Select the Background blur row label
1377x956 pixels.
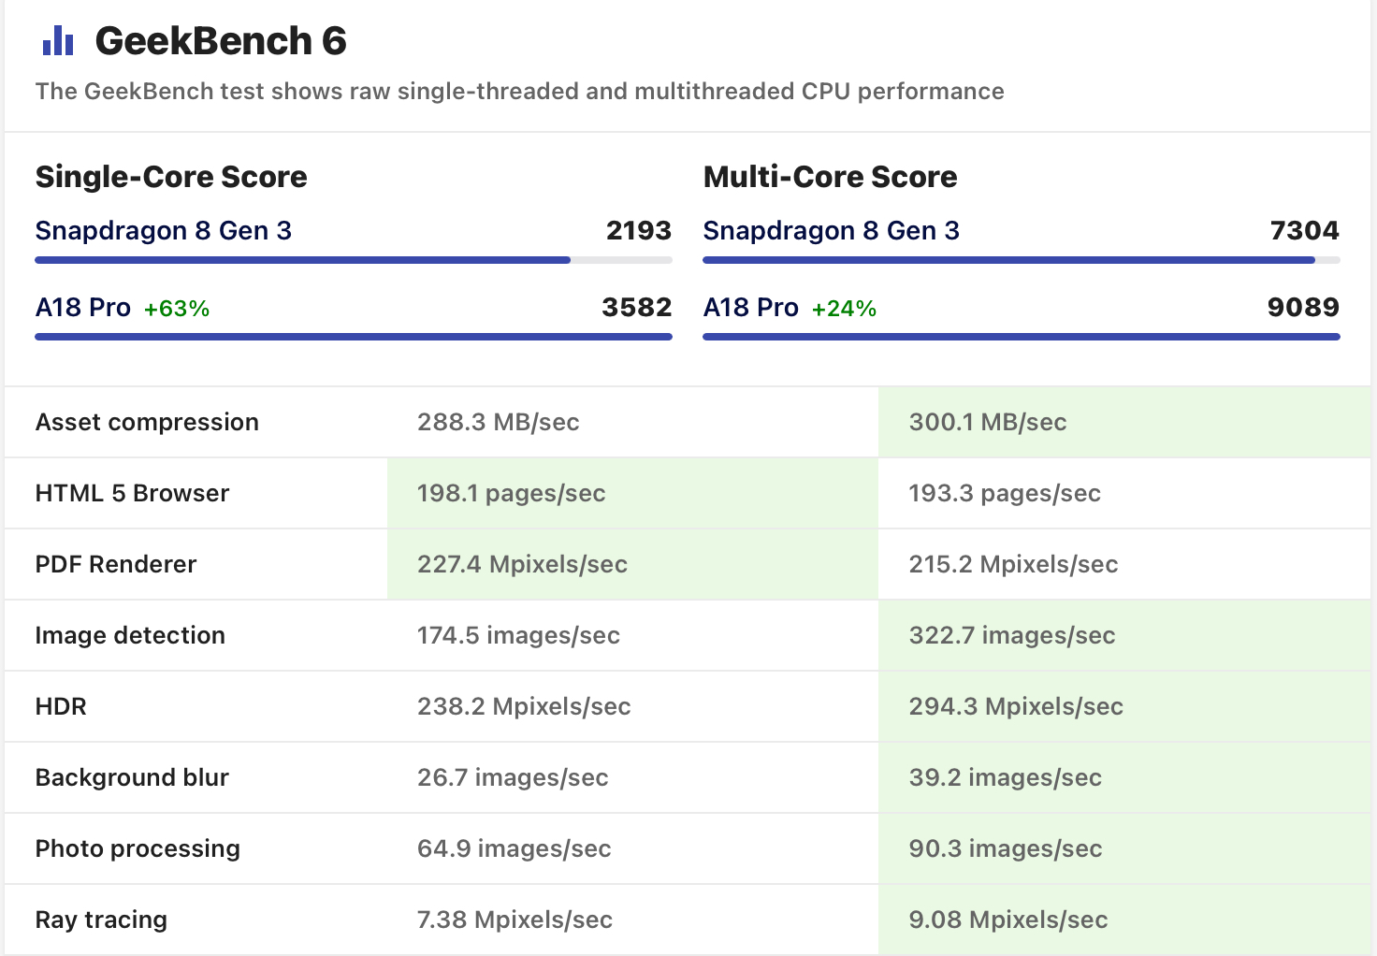(x=132, y=778)
